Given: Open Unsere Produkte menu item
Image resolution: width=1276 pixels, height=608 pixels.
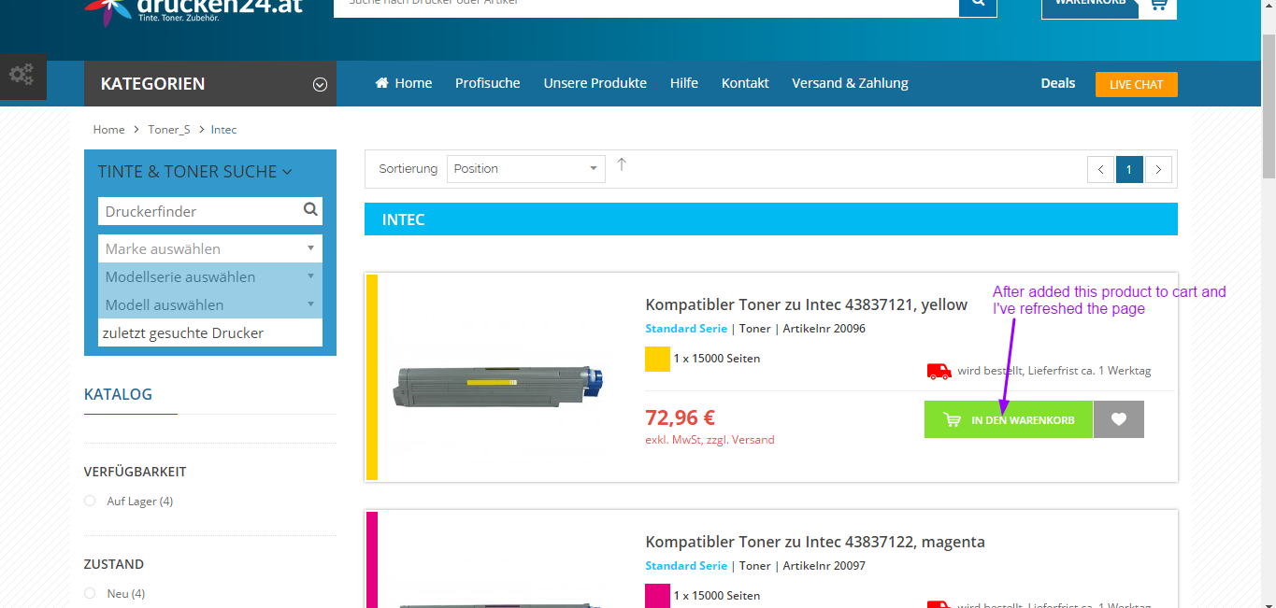Looking at the screenshot, I should coord(595,83).
